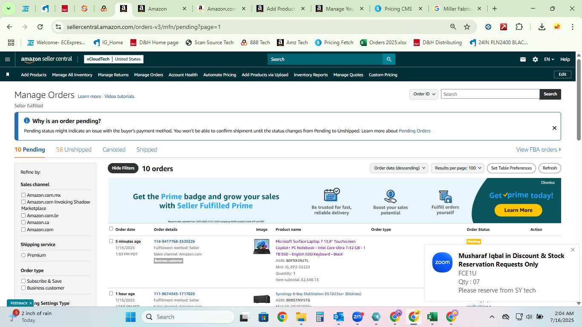Open the Order date (descending) sort dropdown
Screen dimensions: 582x327
399,168
